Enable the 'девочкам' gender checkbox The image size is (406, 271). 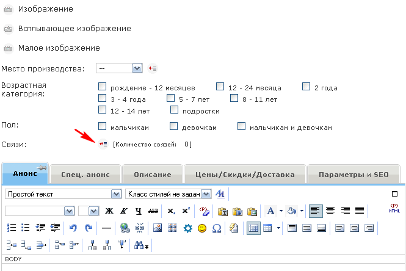[x=174, y=126]
